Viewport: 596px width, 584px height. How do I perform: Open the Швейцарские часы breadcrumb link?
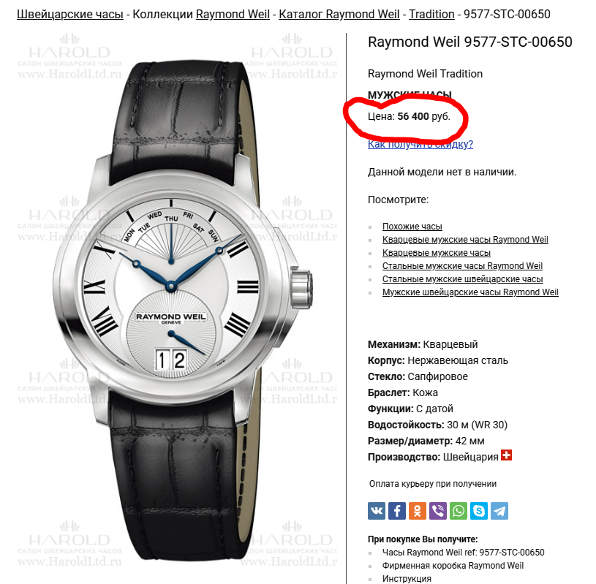(70, 15)
